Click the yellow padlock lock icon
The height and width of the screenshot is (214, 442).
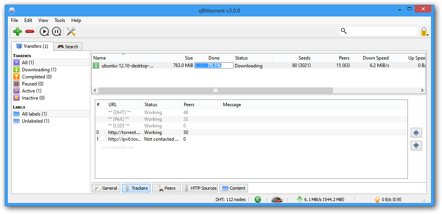click(x=424, y=31)
